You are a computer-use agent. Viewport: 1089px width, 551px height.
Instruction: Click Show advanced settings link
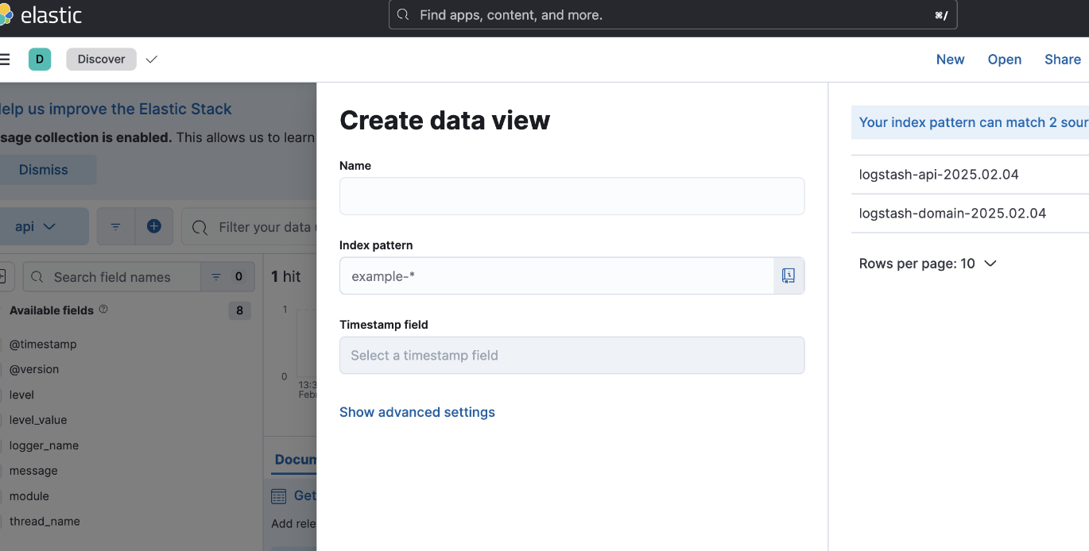(417, 412)
